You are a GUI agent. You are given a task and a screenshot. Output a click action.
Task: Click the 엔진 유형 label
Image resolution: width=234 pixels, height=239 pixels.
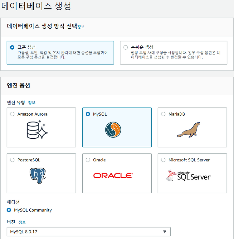click(16, 103)
